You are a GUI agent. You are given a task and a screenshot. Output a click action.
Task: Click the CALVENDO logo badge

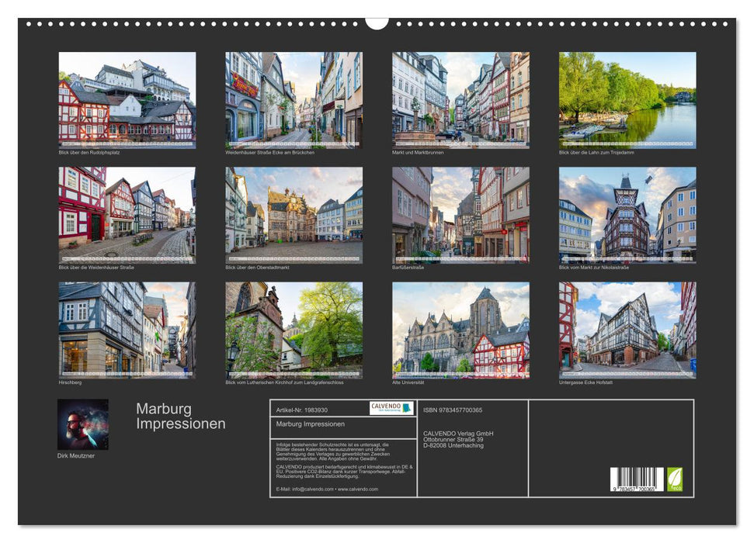click(391, 408)
